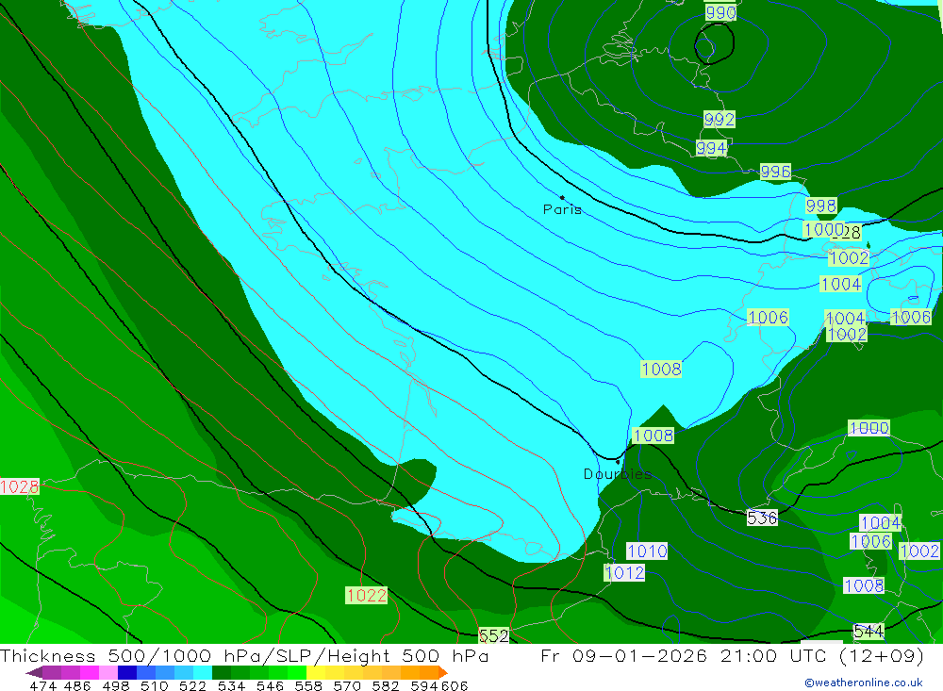Click the orange right arrow of the legend
The image size is (943, 691).
pos(443,672)
